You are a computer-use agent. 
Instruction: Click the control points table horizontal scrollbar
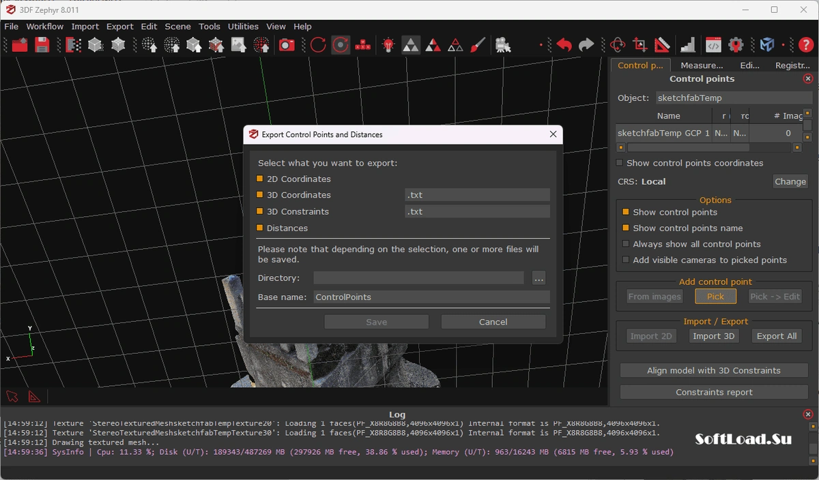coord(688,147)
